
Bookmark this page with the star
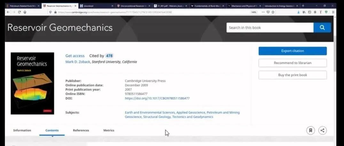[x=273, y=12]
